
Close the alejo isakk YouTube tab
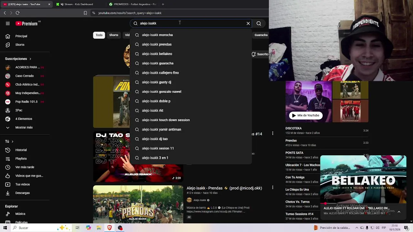click(x=49, y=4)
